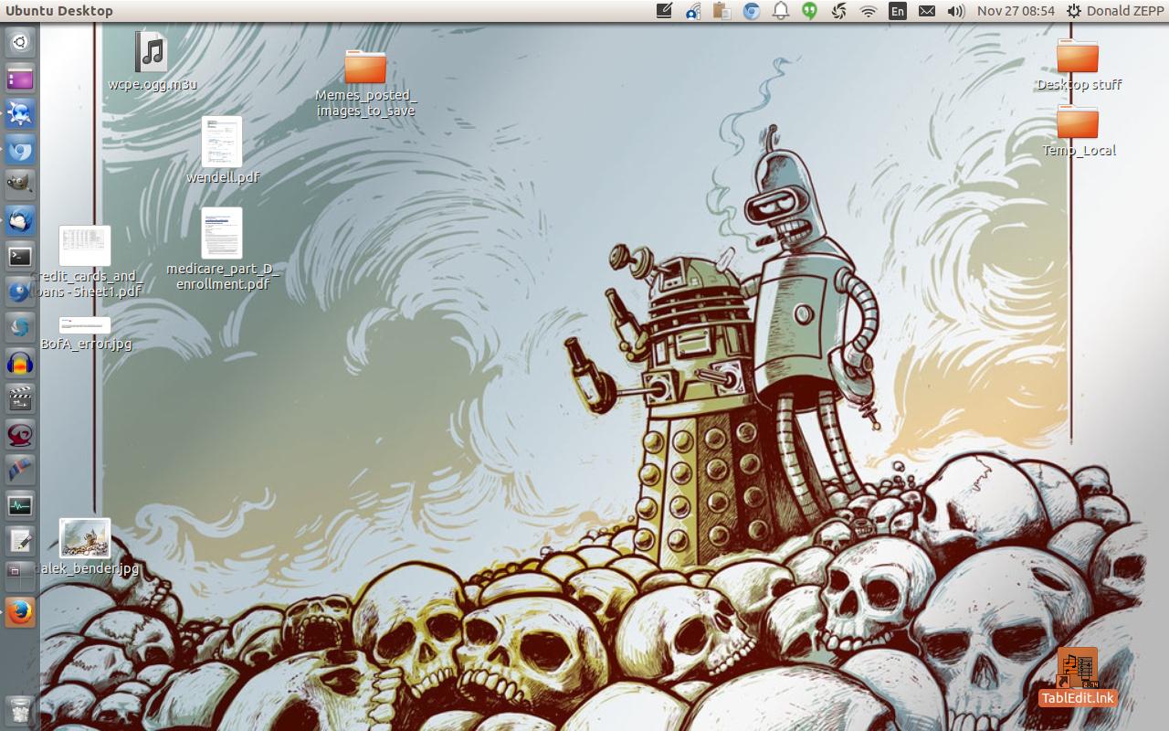Launch Chromium from the launcher

pyautogui.click(x=20, y=149)
